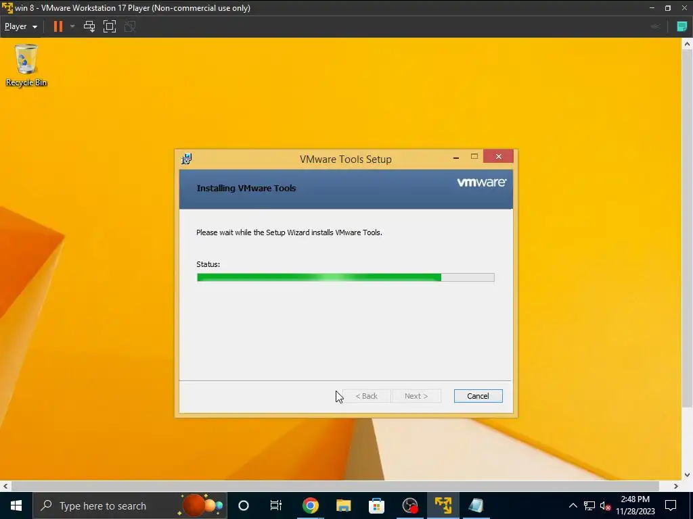Minimize the VMware Tools Setup dialog

point(456,157)
